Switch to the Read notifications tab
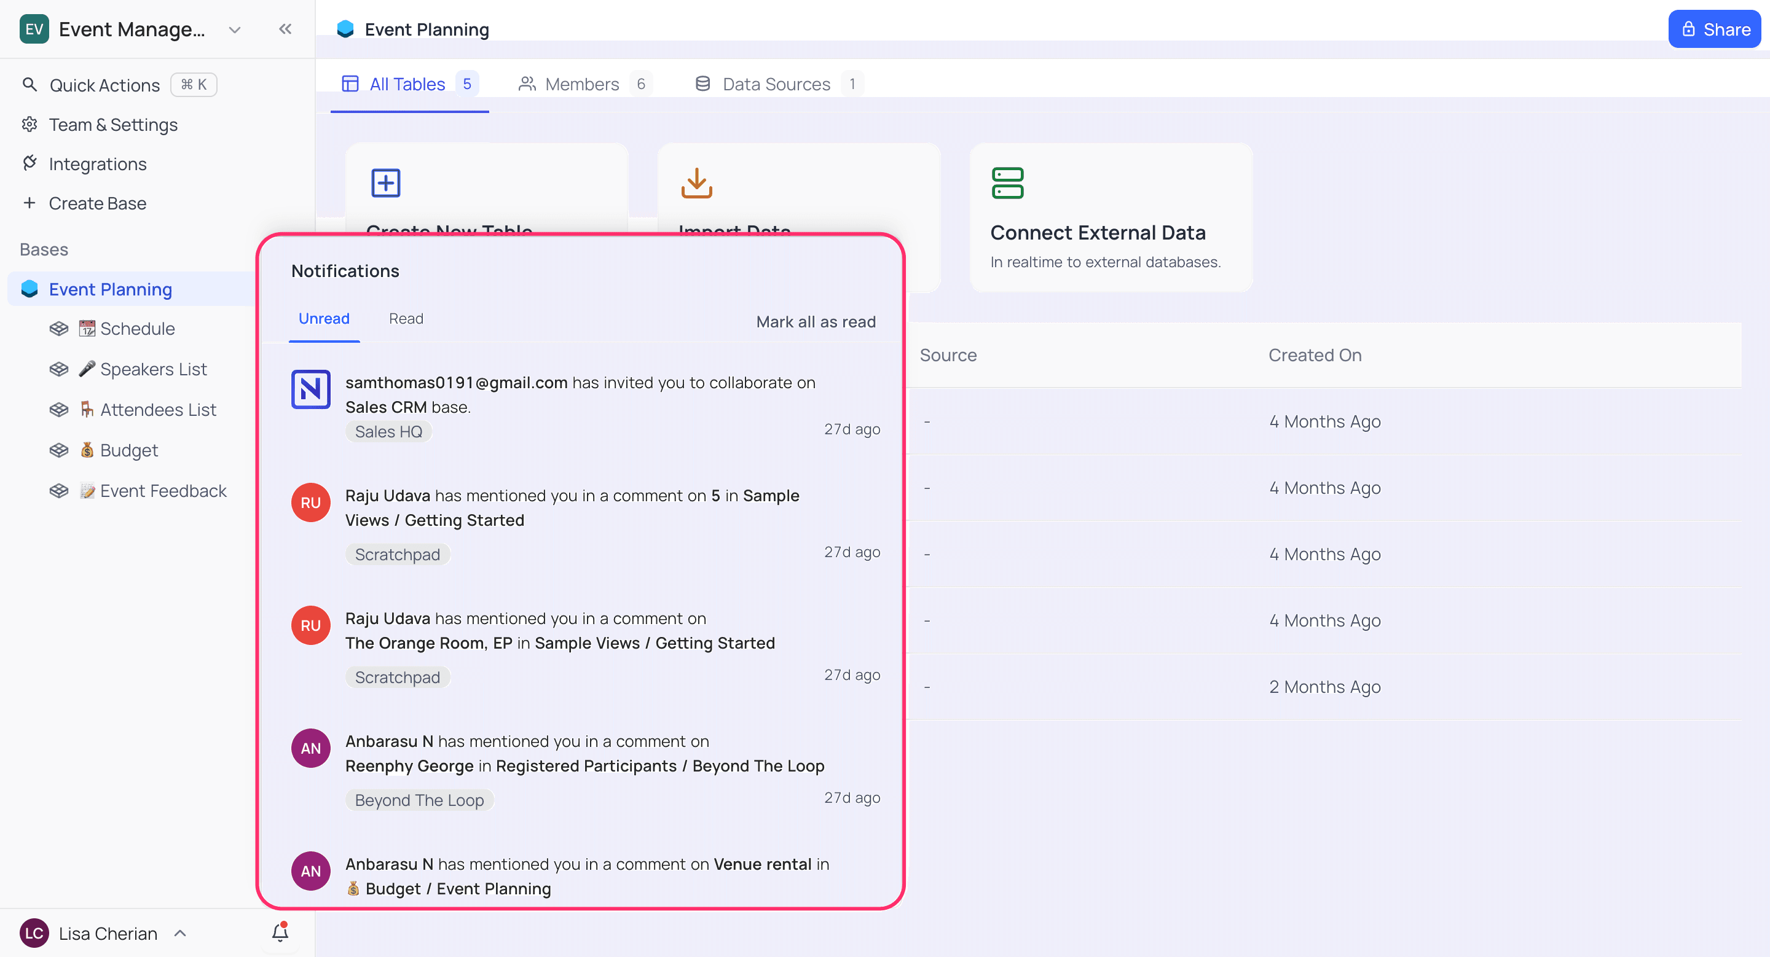The height and width of the screenshot is (957, 1770). 406,319
